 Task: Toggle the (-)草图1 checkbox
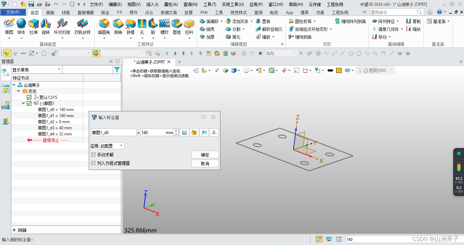point(29,103)
